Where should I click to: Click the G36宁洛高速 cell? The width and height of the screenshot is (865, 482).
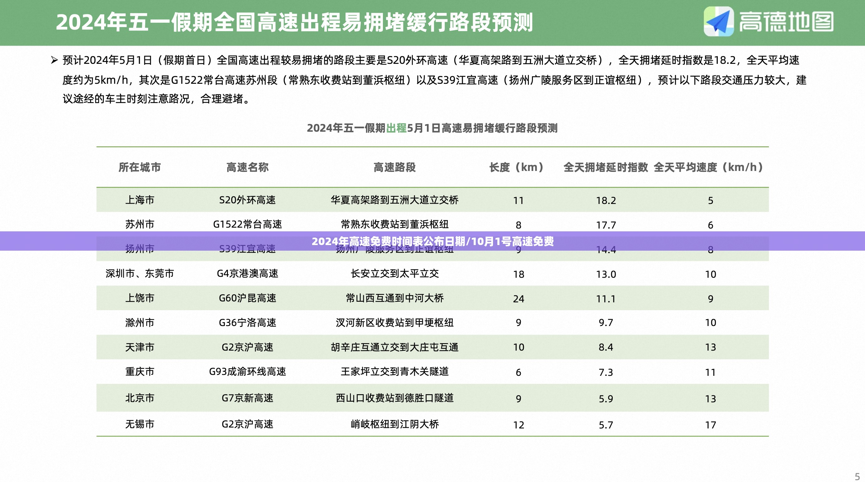coord(248,323)
